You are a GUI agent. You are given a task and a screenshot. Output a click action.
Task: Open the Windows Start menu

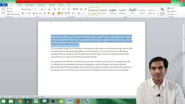(3, 101)
